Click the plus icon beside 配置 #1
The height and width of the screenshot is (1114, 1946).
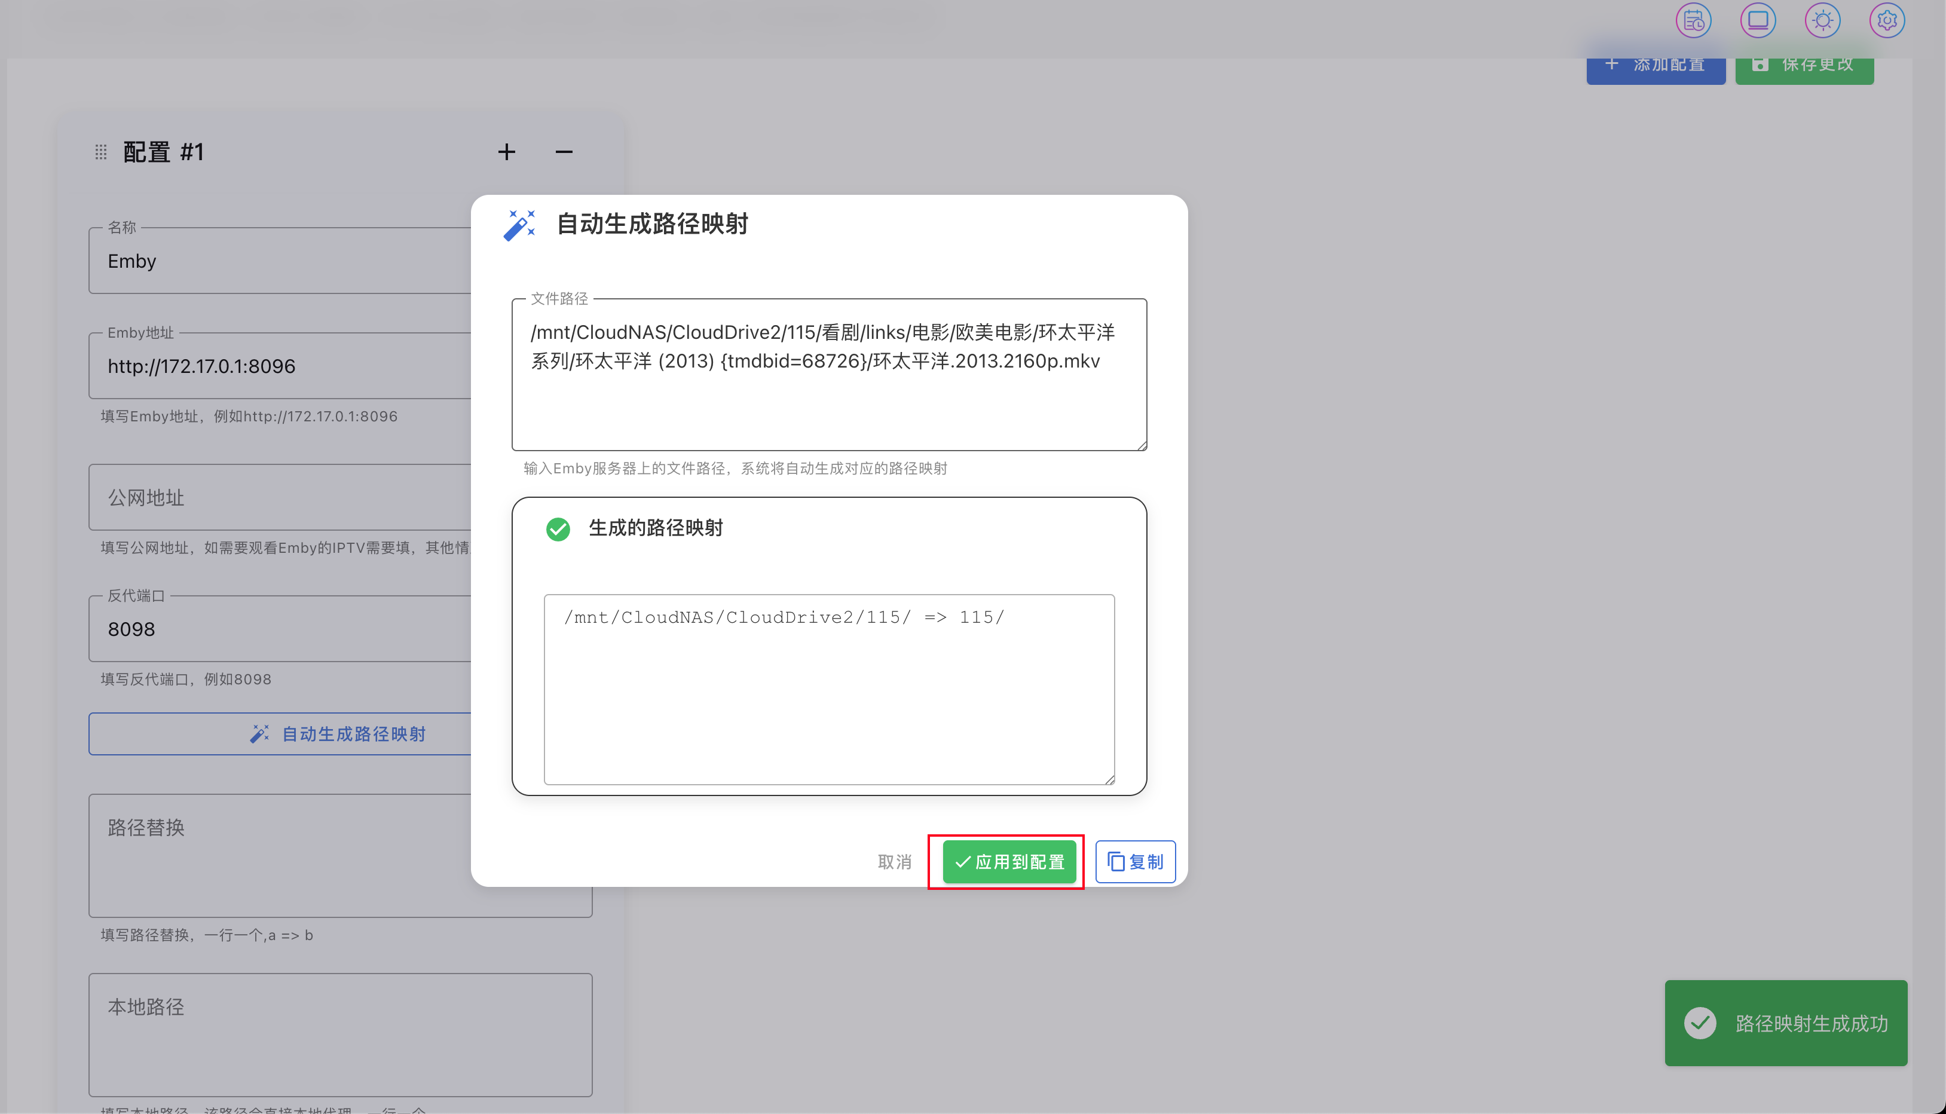coord(506,151)
